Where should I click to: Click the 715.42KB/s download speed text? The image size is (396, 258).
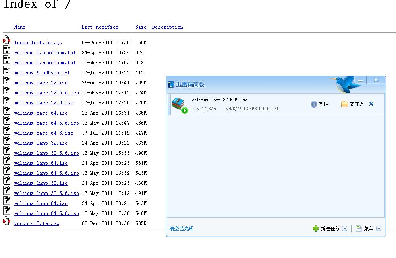click(x=203, y=109)
